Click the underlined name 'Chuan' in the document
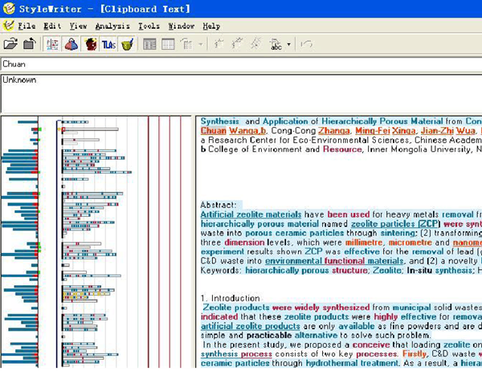Screen dimensions: 482x371 (x=213, y=131)
